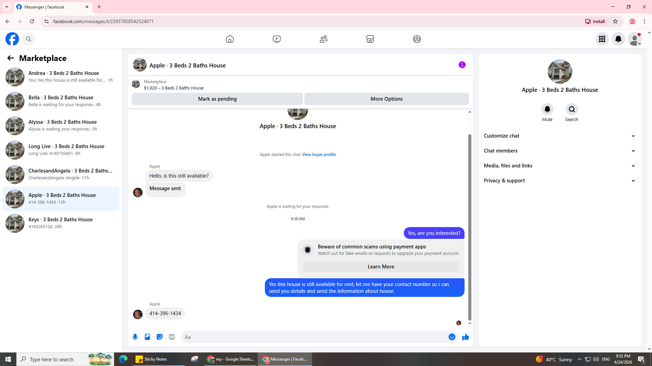Click the browser address bar URL
The image size is (652, 366).
point(103,21)
